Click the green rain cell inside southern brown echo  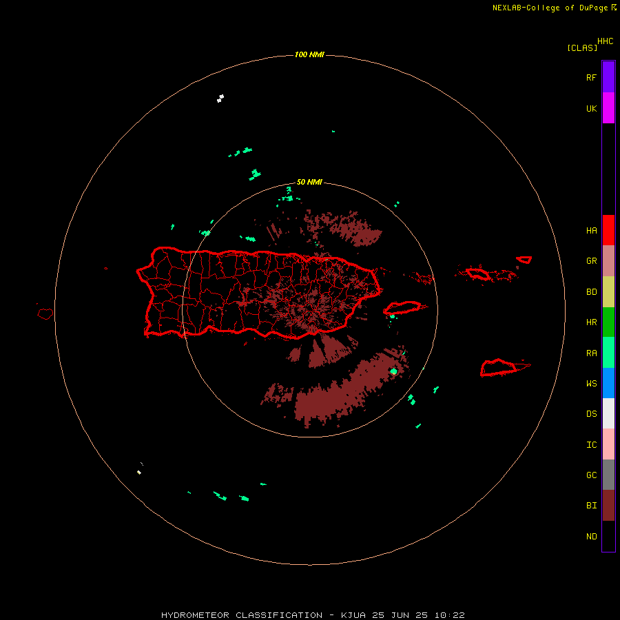393,371
